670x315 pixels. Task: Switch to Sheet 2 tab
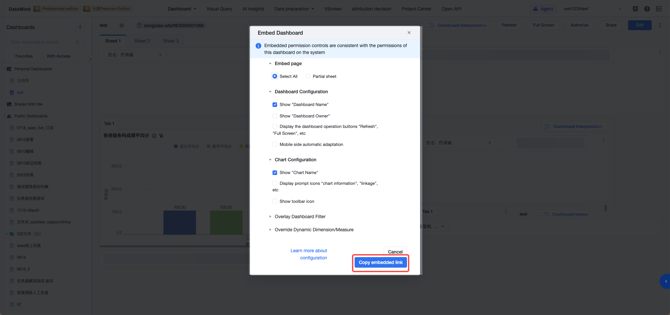(142, 41)
